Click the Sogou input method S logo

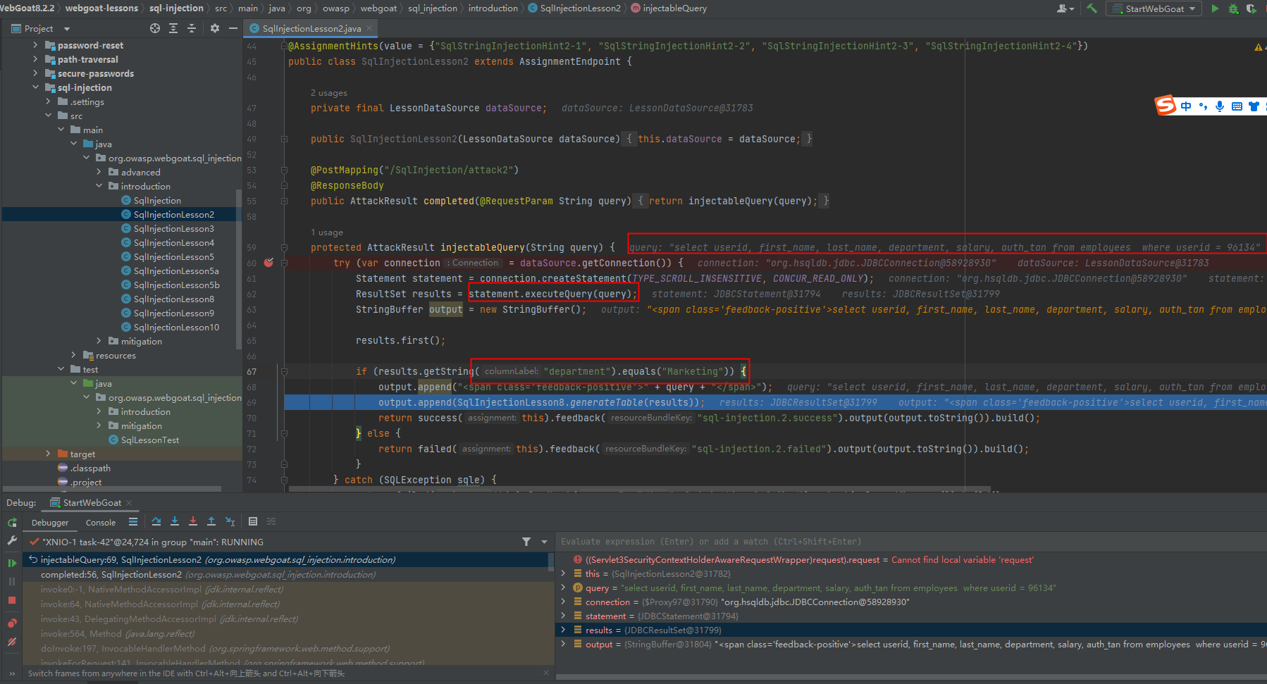coord(1166,106)
